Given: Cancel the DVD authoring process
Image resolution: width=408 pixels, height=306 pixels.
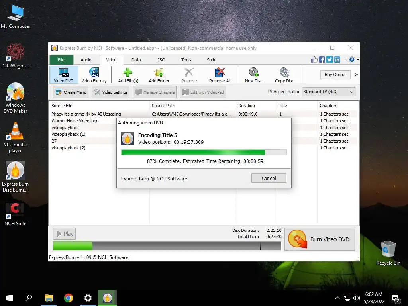Looking at the screenshot, I should 269,178.
